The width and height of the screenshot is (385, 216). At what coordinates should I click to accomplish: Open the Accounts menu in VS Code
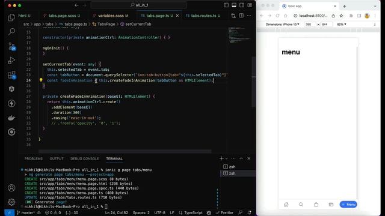tap(11, 188)
